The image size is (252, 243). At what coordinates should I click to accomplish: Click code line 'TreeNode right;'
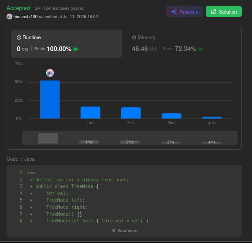[67, 207]
